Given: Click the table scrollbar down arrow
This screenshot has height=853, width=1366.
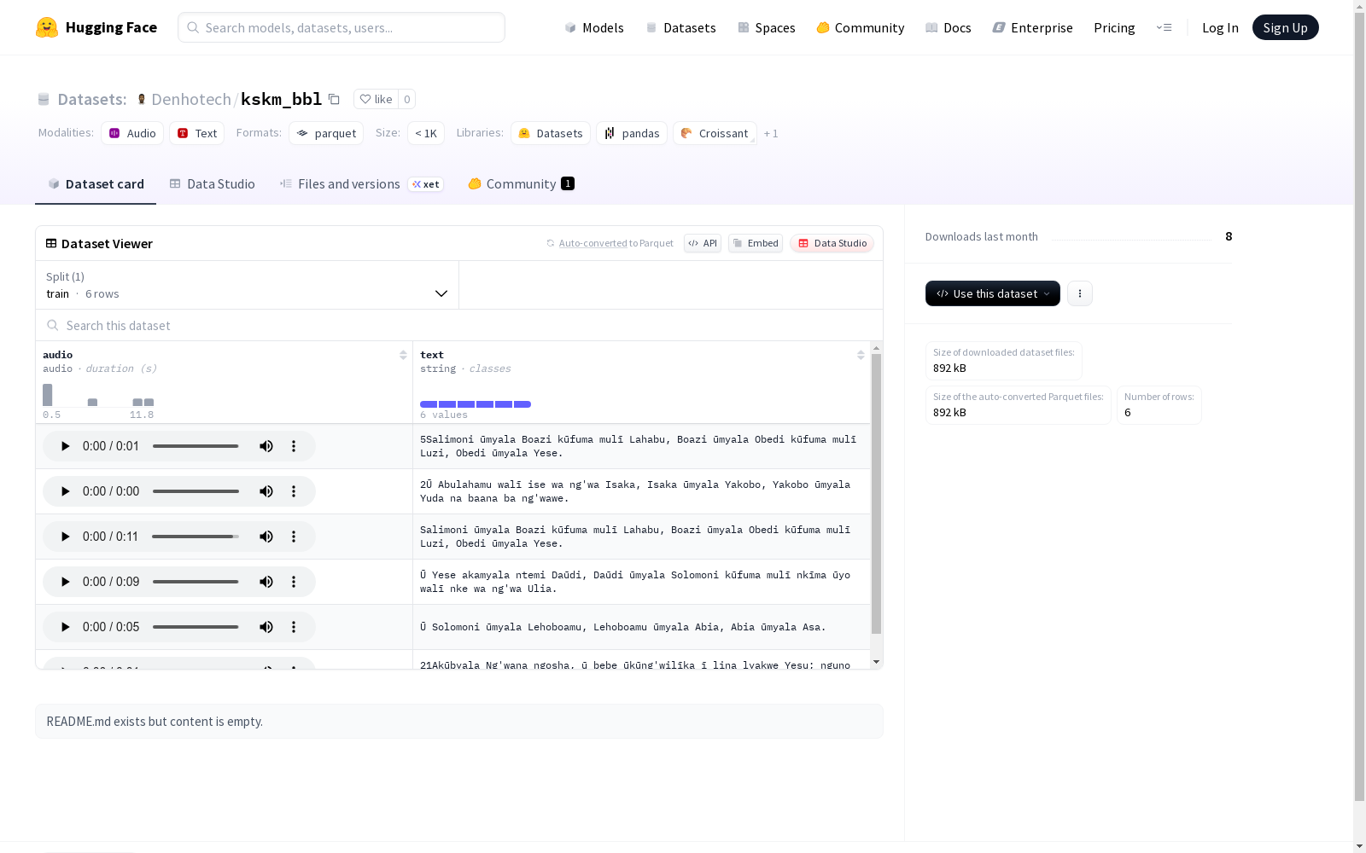Looking at the screenshot, I should pyautogui.click(x=876, y=662).
